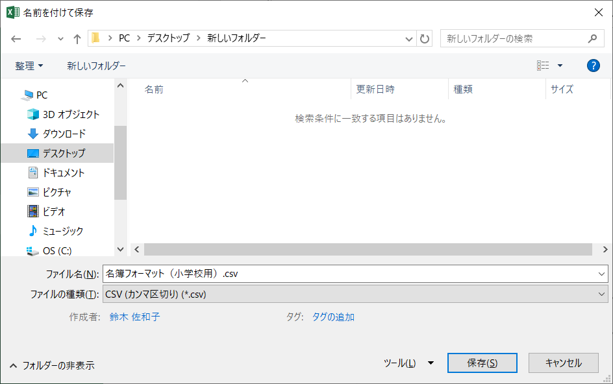Click the キャンセル button
This screenshot has width=613, height=384.
pos(563,363)
